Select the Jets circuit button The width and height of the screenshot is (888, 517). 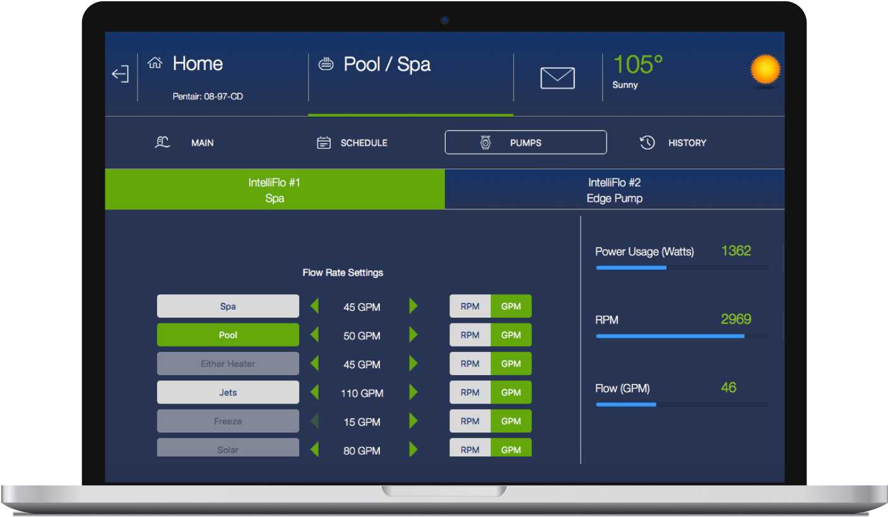[x=228, y=392]
